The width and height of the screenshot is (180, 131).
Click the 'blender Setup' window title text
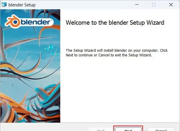(x=22, y=5)
